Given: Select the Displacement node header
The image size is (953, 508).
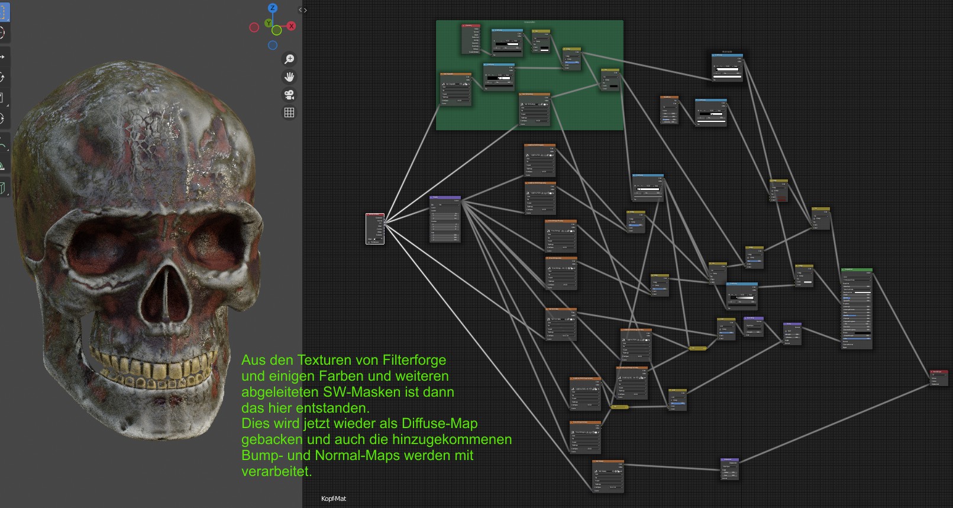Looking at the screenshot, I should pyautogui.click(x=729, y=459).
